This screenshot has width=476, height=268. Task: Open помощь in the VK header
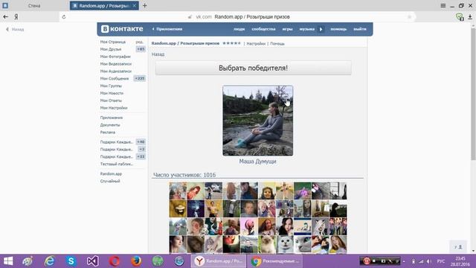click(x=338, y=29)
